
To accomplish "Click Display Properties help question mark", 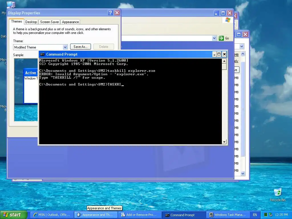I will point(110,13).
